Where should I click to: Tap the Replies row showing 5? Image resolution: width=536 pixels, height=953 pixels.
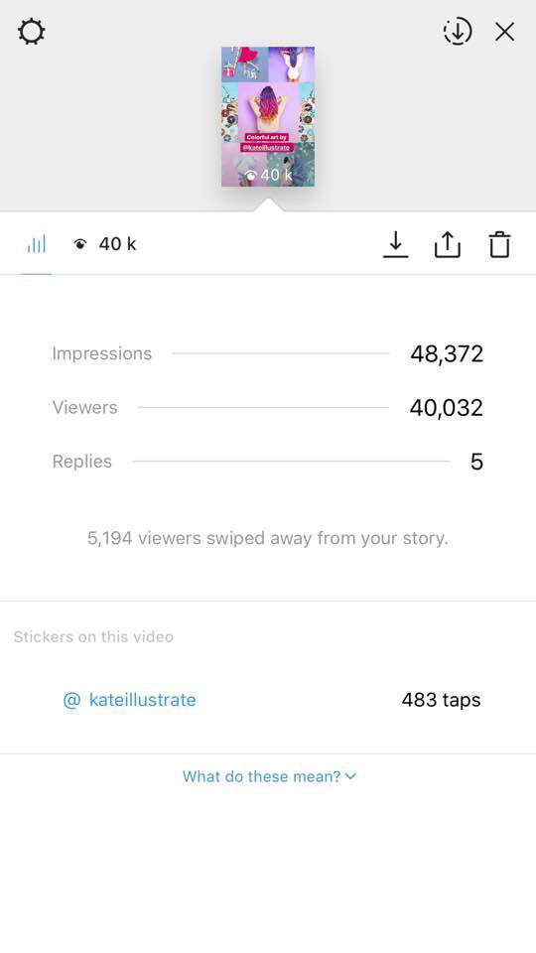pyautogui.click(x=268, y=462)
